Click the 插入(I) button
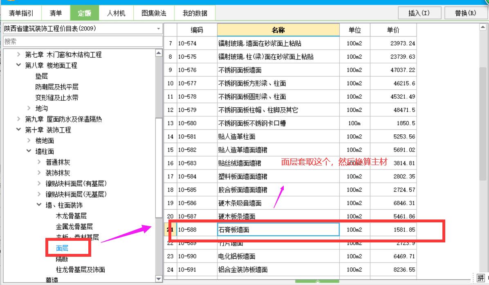 click(x=419, y=13)
